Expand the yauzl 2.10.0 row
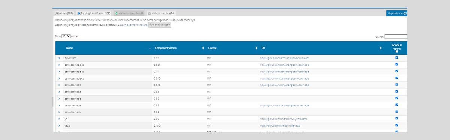450x140 pixels. [x=59, y=125]
